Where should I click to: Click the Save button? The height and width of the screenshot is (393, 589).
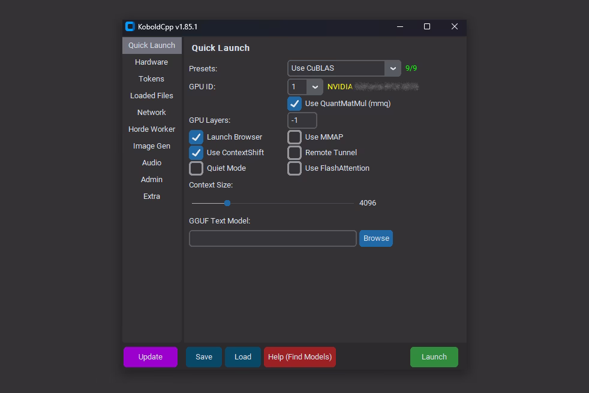pyautogui.click(x=204, y=357)
